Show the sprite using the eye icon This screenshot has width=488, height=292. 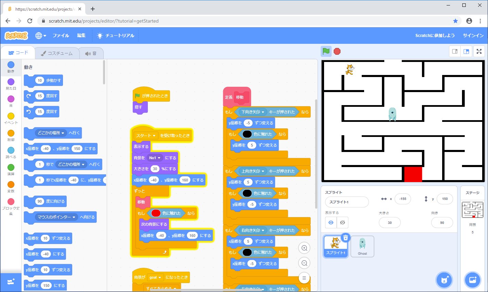[x=331, y=223]
